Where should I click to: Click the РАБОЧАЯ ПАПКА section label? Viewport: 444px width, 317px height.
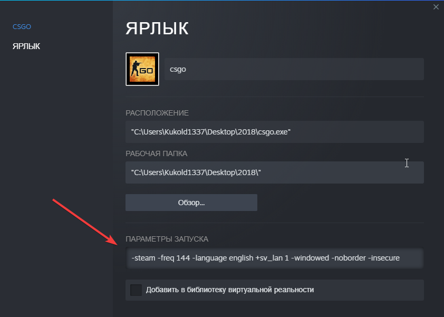pyautogui.click(x=156, y=153)
